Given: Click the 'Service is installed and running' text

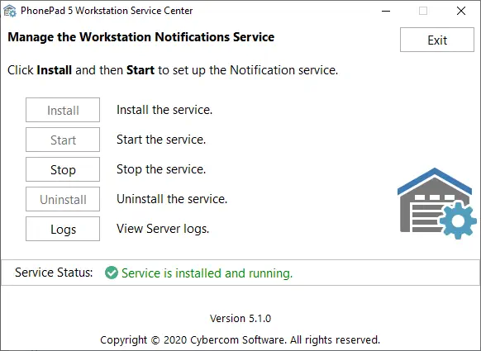Looking at the screenshot, I should point(207,273).
